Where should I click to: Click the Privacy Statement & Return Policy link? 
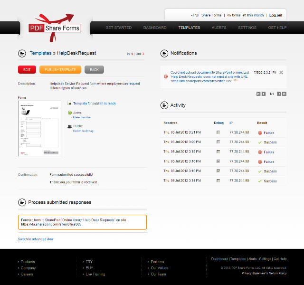coord(264,273)
